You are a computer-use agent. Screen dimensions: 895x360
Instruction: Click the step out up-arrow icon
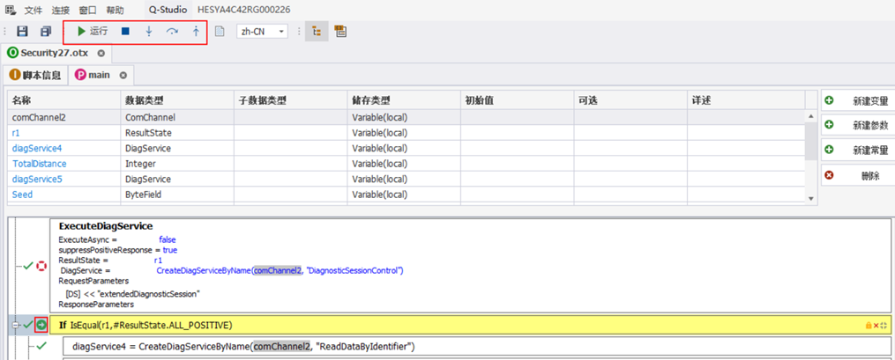(x=196, y=32)
